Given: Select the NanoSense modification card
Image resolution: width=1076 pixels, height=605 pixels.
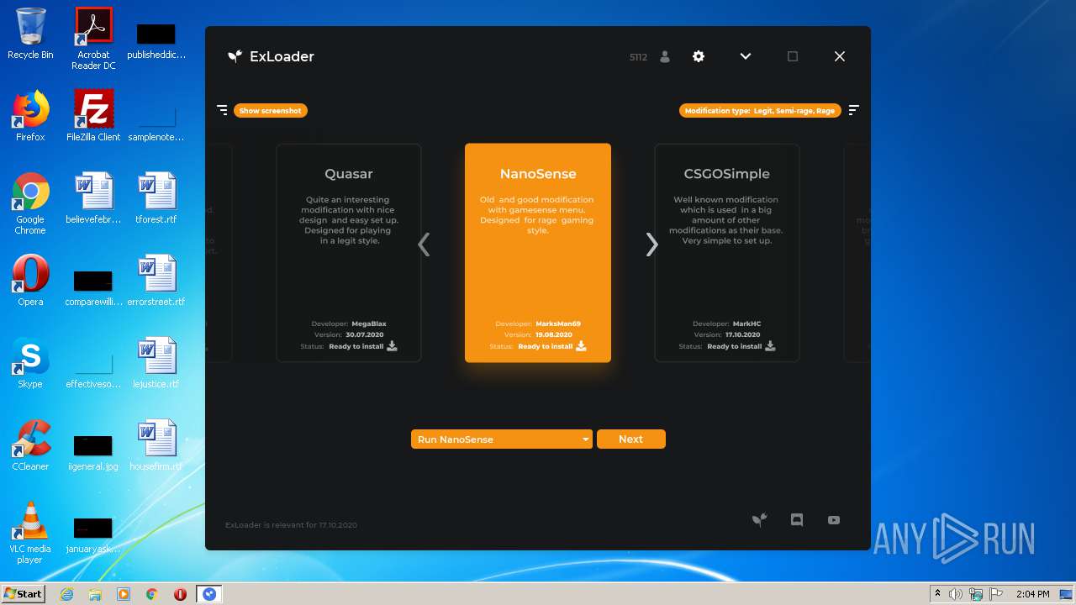Looking at the screenshot, I should (538, 253).
